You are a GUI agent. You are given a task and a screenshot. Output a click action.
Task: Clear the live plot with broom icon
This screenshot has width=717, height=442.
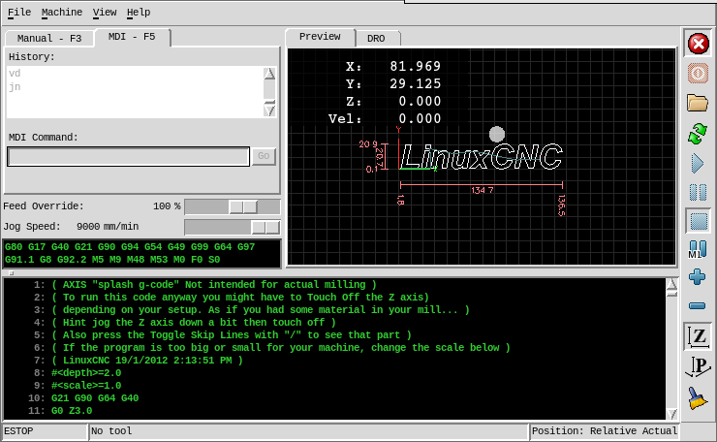pyautogui.click(x=698, y=398)
